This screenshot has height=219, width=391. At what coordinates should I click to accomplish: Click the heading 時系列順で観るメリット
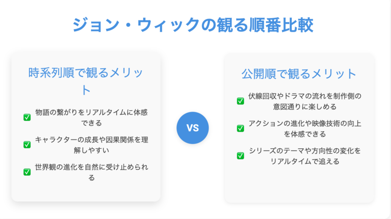click(x=86, y=81)
